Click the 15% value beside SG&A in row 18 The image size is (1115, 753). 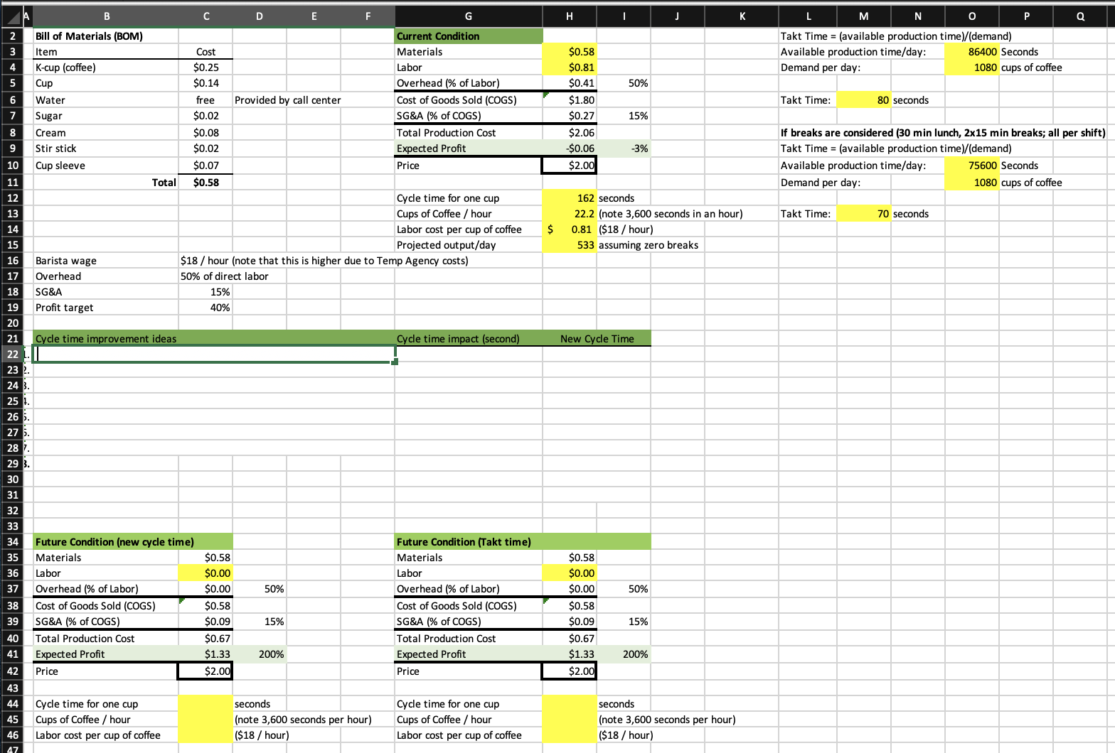click(206, 292)
